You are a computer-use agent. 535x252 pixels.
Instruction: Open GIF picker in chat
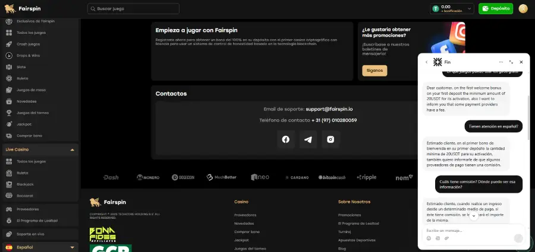[x=438, y=238]
